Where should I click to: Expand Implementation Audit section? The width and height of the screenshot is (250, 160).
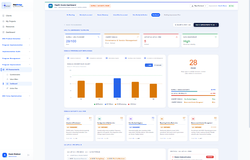17,52
